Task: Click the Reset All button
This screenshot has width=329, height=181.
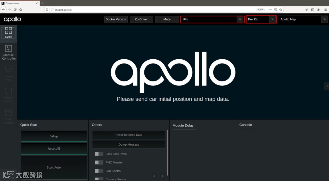Action: click(54, 148)
